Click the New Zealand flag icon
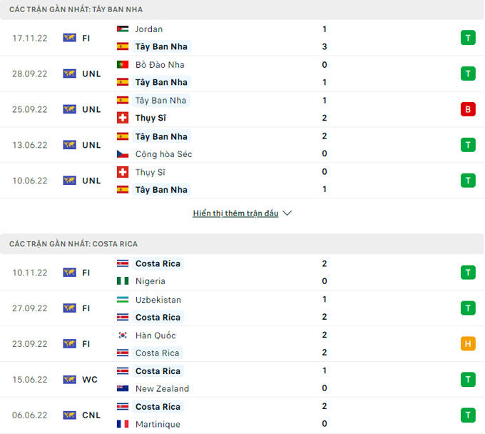Screen dimensions: 485x434 [122, 389]
